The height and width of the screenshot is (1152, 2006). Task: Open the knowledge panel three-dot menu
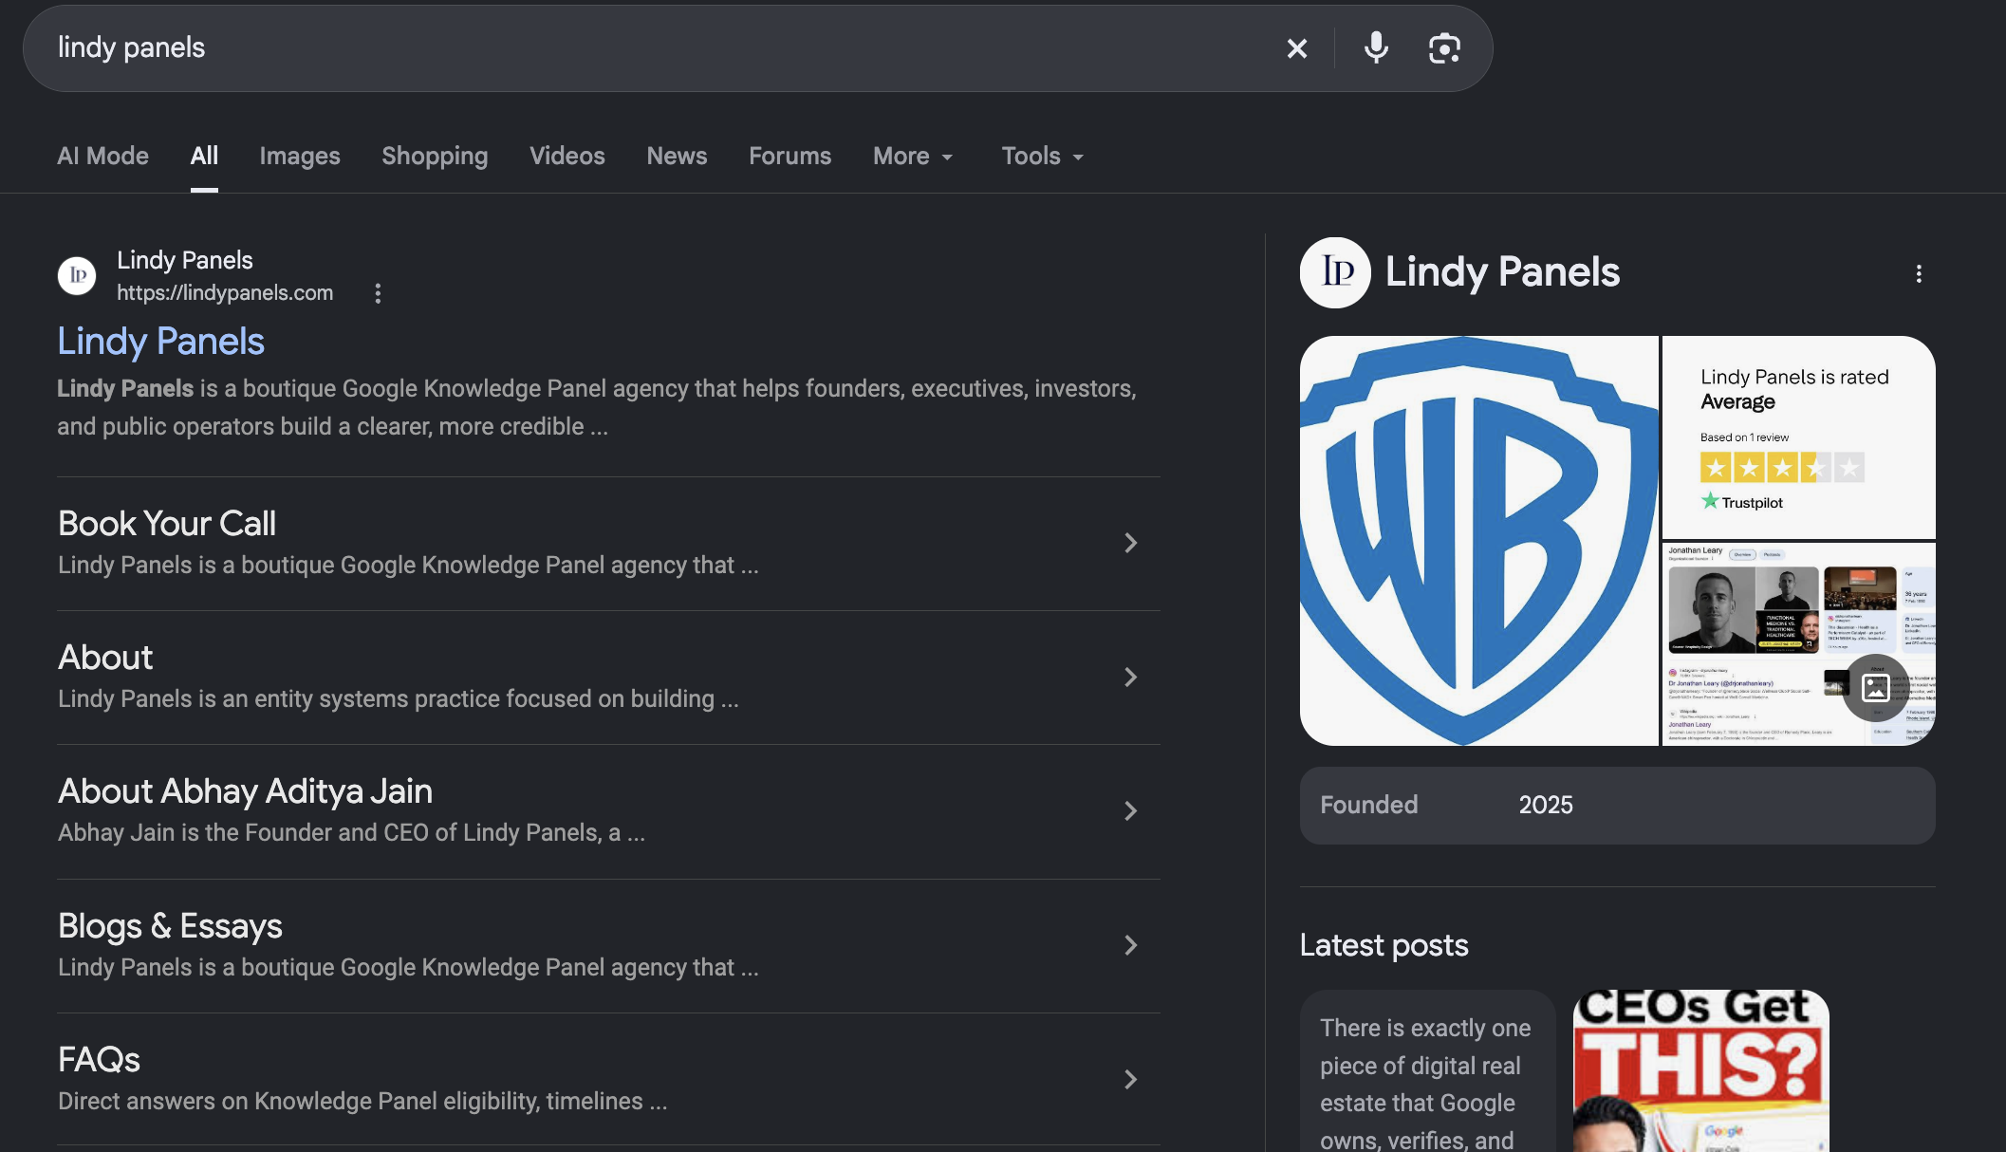tap(1919, 274)
